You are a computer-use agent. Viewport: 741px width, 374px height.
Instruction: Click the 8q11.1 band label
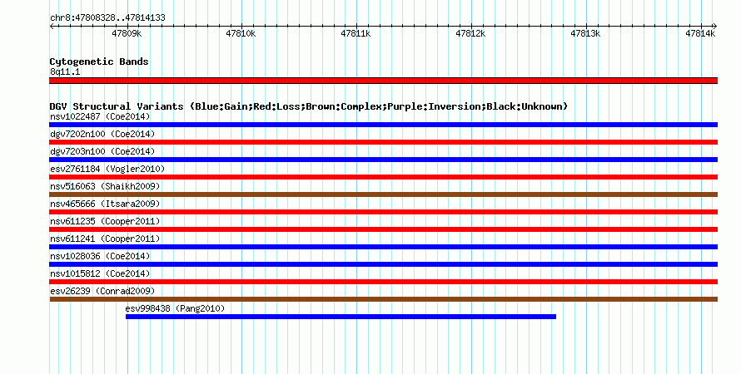(65, 71)
